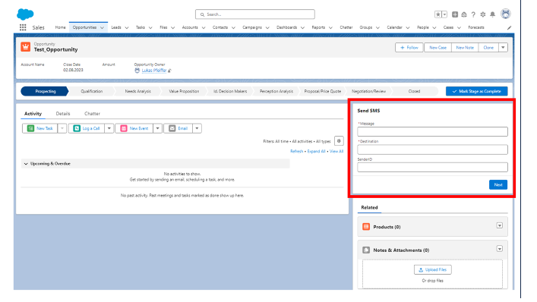537x302 pixels.
Task: Click the Message input field
Action: click(432, 132)
